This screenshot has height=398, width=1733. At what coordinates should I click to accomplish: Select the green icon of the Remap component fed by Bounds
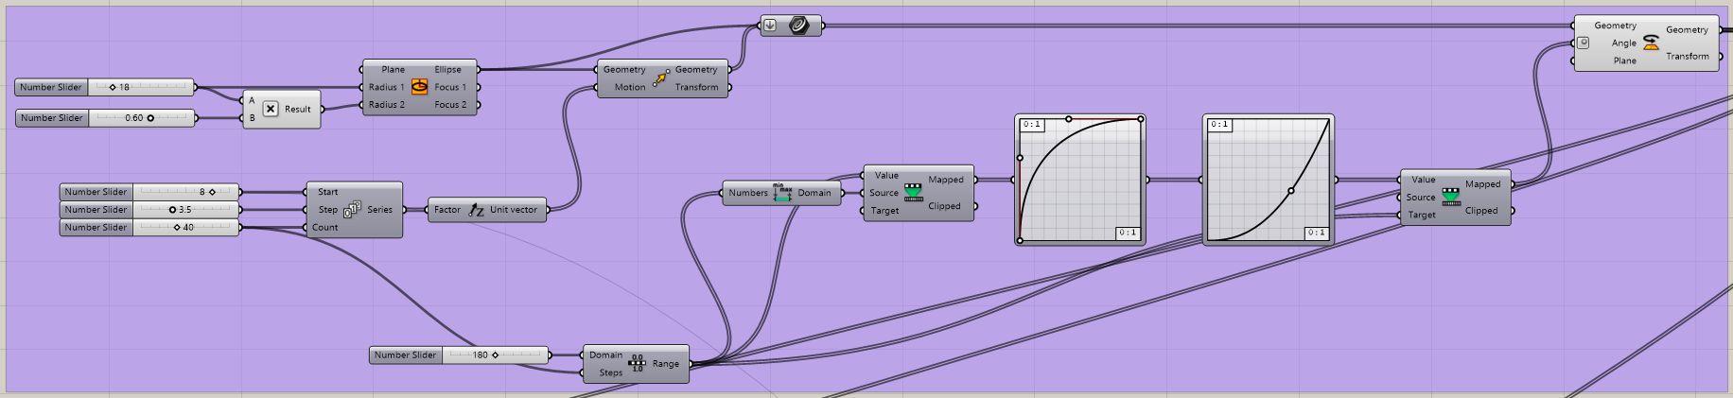913,193
